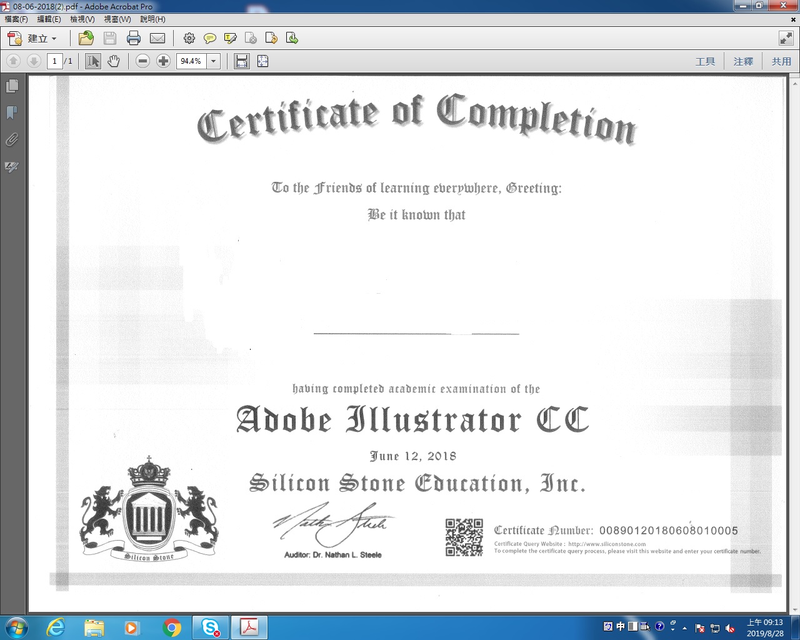Open preferences gear icon in toolbar
Viewport: 800px width, 640px height.
(189, 39)
